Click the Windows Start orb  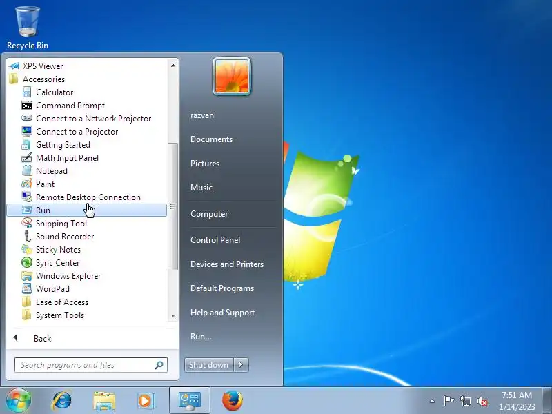pyautogui.click(x=19, y=401)
